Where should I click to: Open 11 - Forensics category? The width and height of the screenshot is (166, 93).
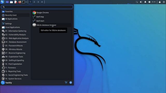(x=16, y=68)
